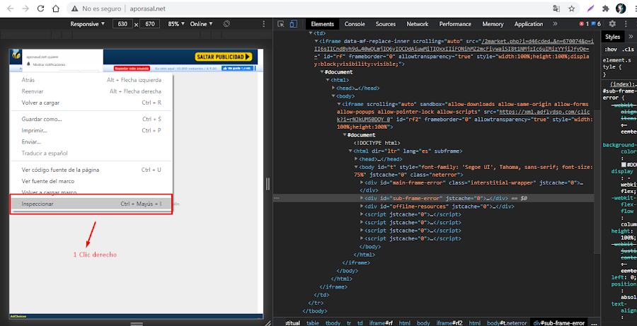Open the 2market.php iframe src link
This screenshot has height=326, width=637.
(454, 49)
